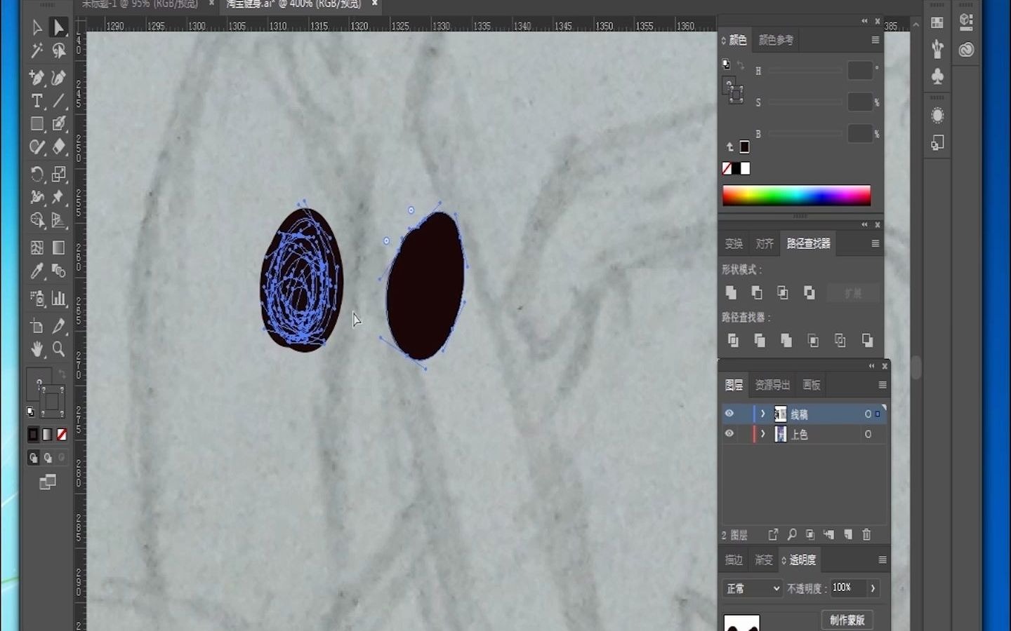Select the Line Segment tool
Screen dimensions: 1011x631
pyautogui.click(x=58, y=101)
